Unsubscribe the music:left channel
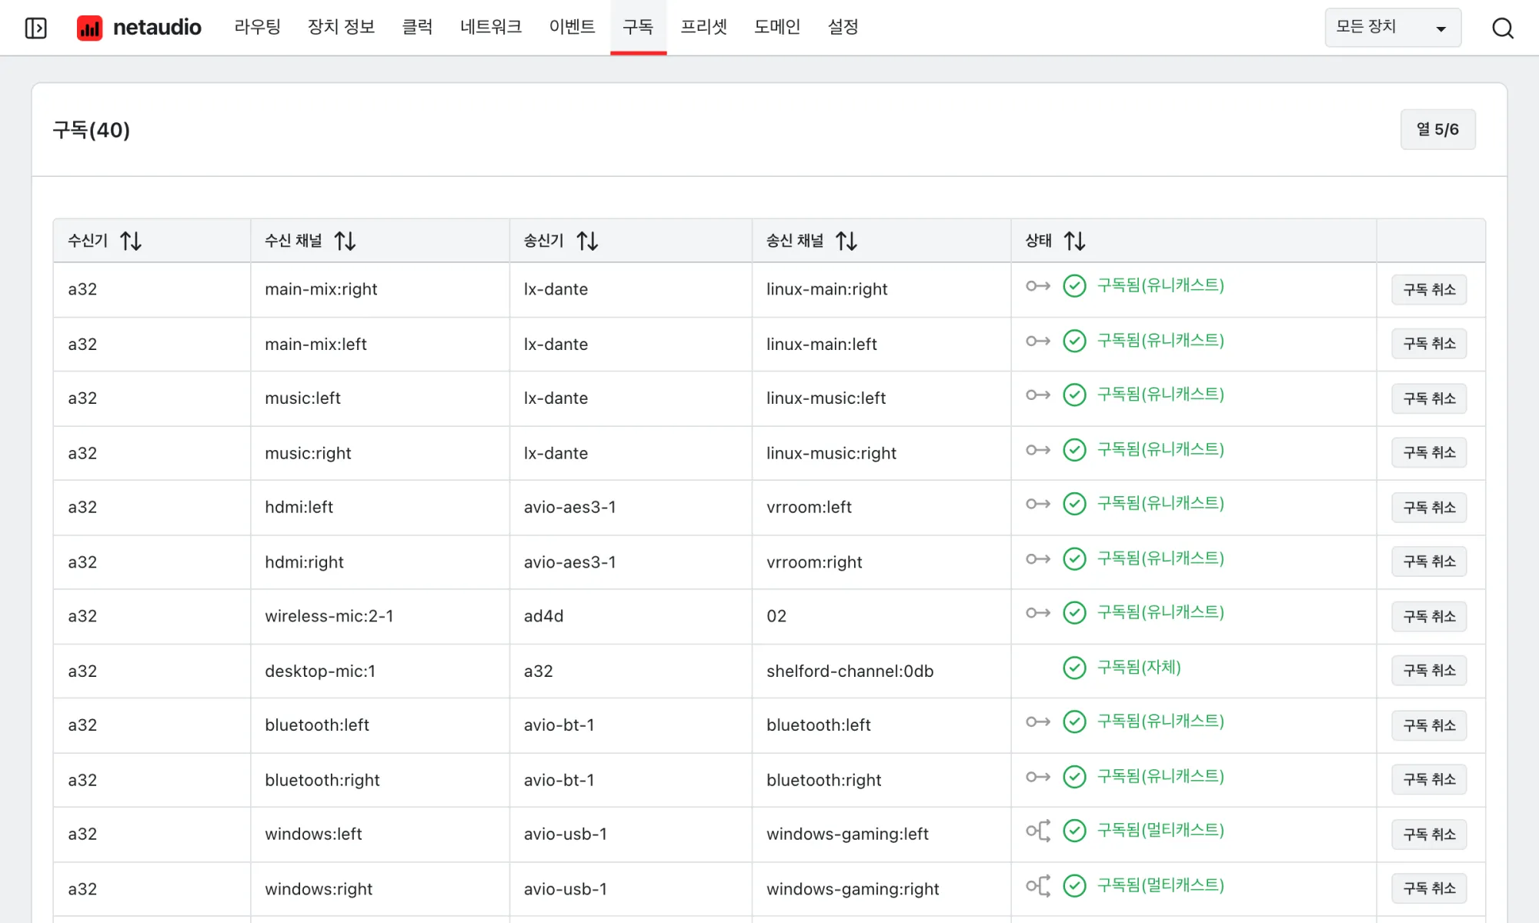The height and width of the screenshot is (923, 1539). pos(1429,398)
